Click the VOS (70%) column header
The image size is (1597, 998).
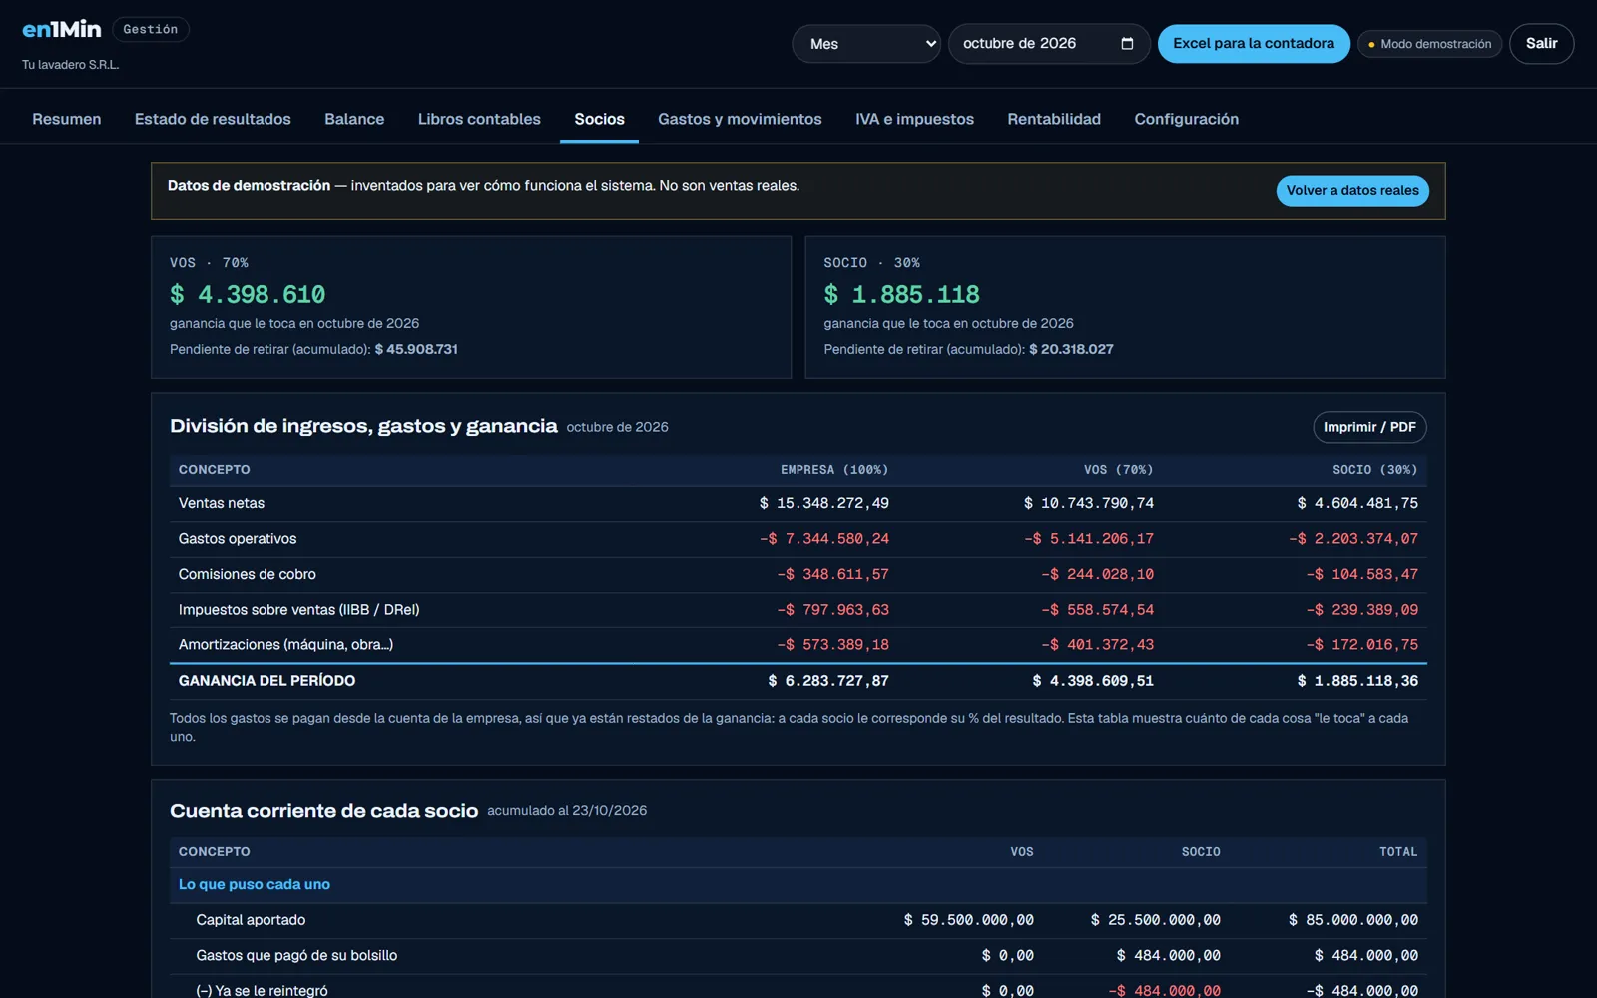click(x=1119, y=470)
